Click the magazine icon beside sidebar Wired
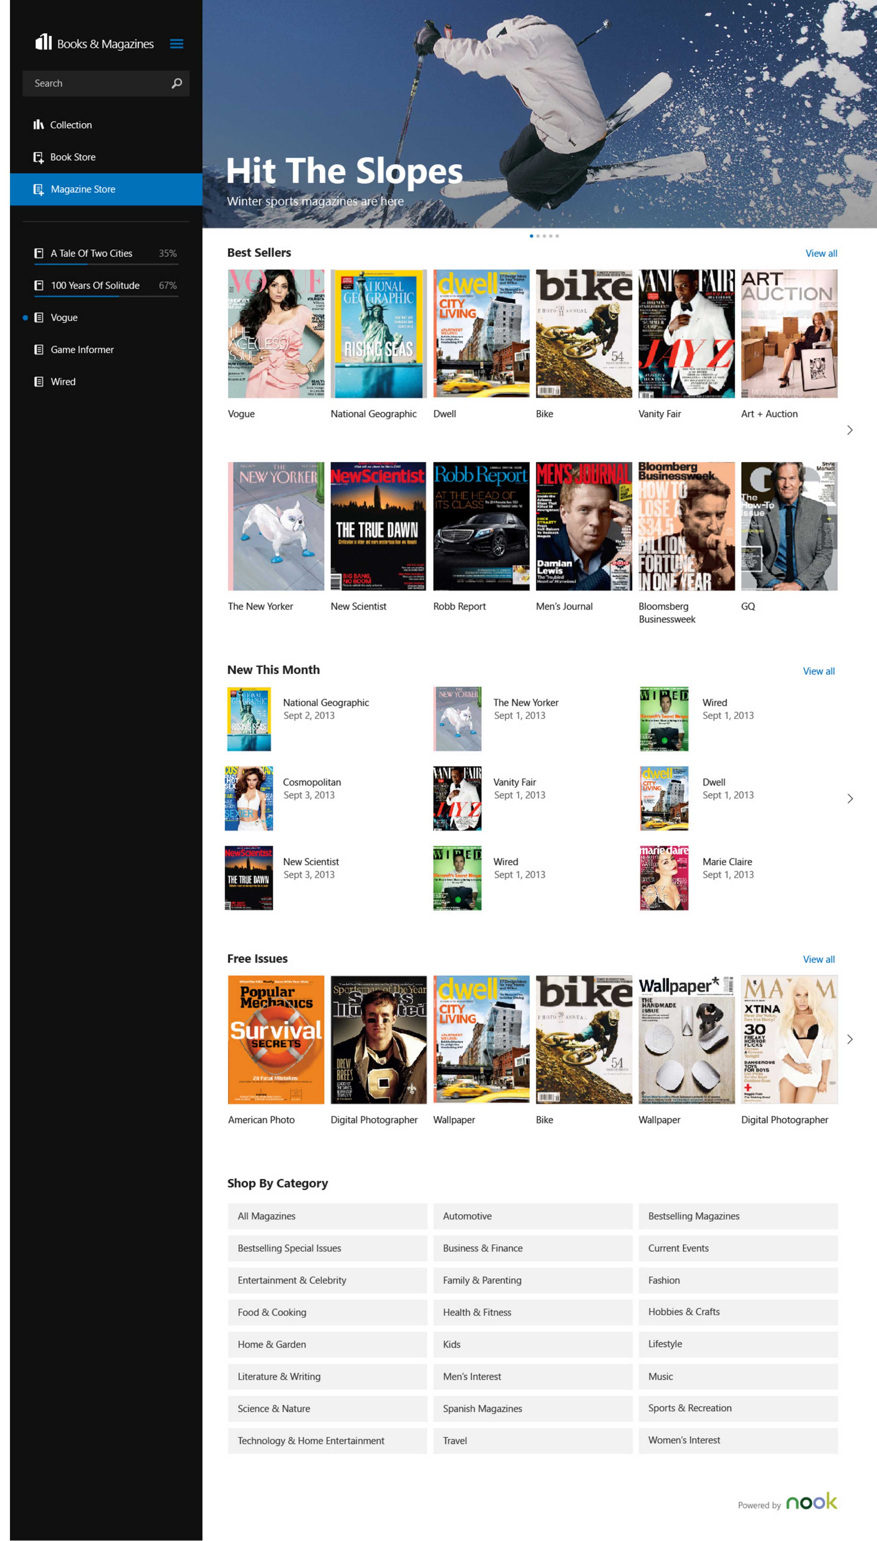Viewport: 877px width, 1541px height. coord(38,381)
